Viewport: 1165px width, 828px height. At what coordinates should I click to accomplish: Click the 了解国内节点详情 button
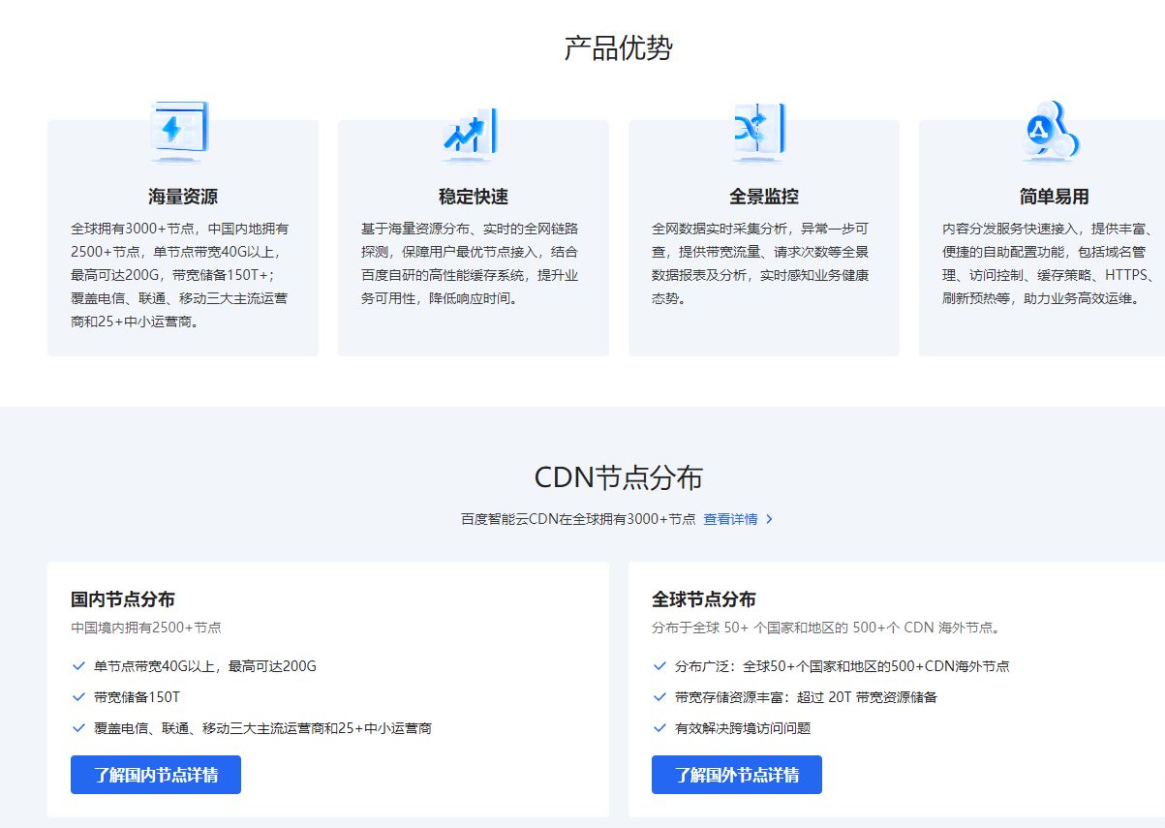tap(156, 775)
